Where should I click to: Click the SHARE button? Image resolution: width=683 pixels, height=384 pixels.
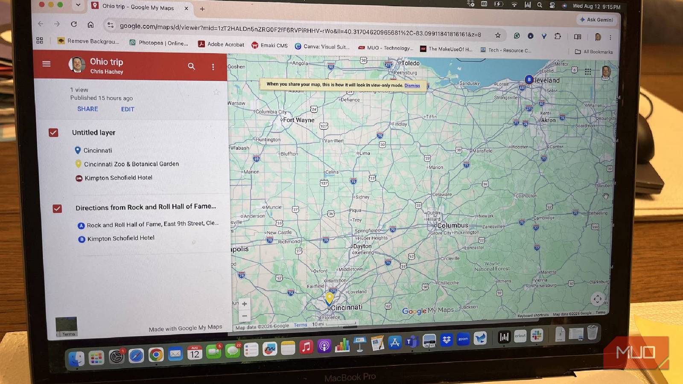(x=88, y=109)
